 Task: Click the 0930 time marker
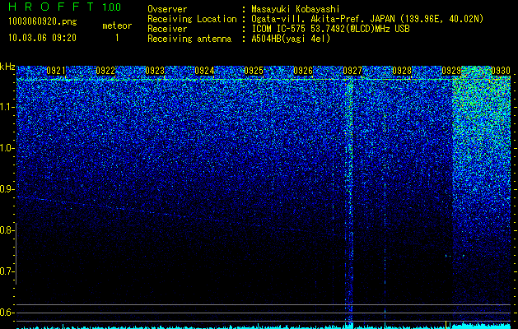pyautogui.click(x=501, y=70)
